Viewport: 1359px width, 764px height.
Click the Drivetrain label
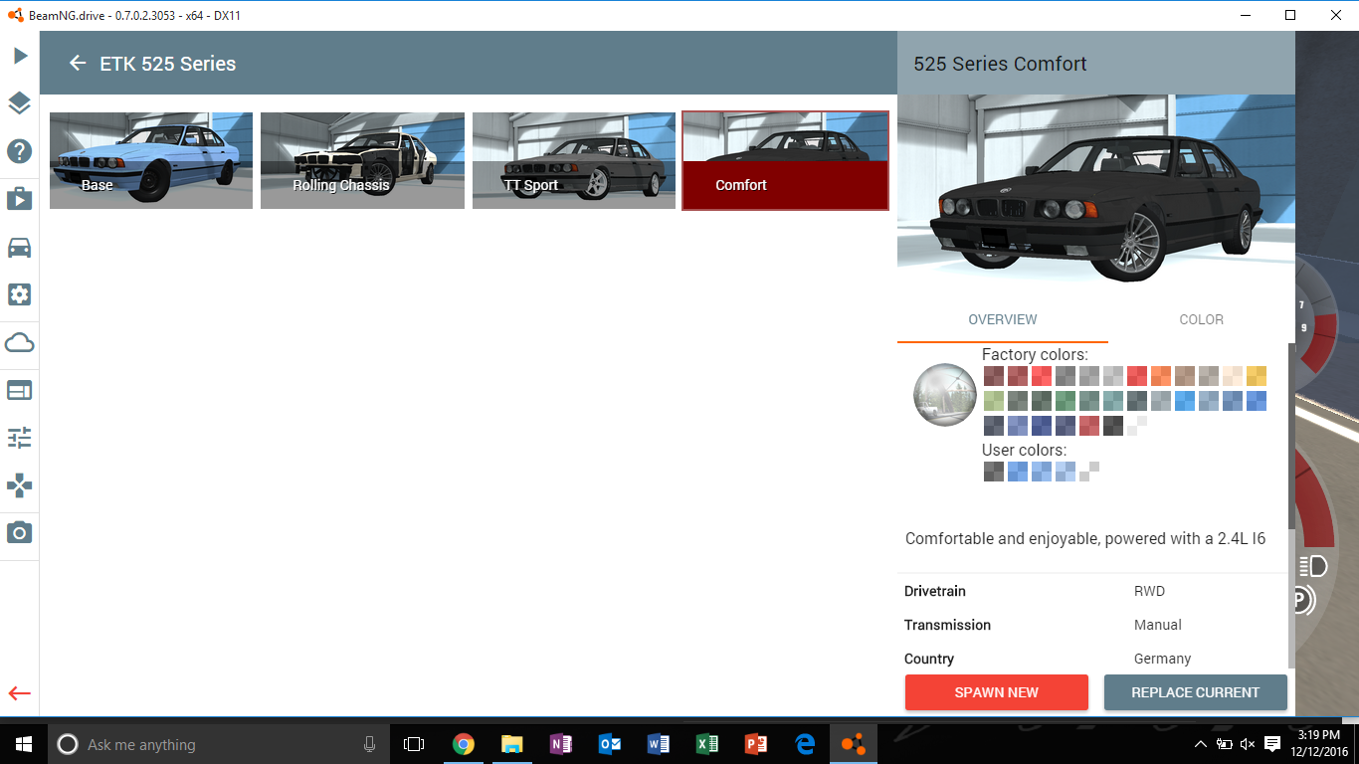pyautogui.click(x=935, y=591)
